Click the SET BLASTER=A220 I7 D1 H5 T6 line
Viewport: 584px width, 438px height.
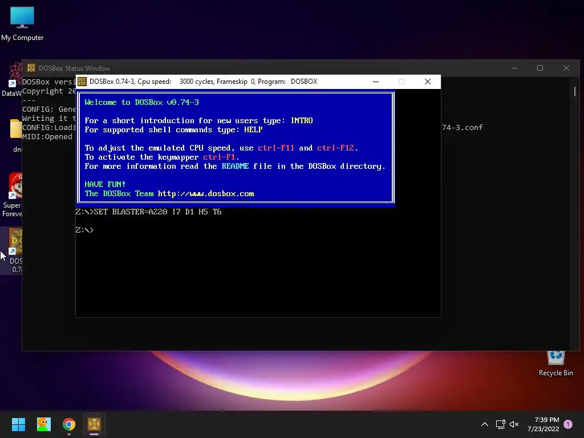pos(149,212)
